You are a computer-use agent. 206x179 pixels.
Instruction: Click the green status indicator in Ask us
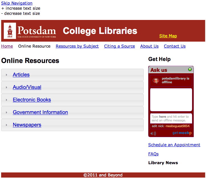[x=190, y=69]
